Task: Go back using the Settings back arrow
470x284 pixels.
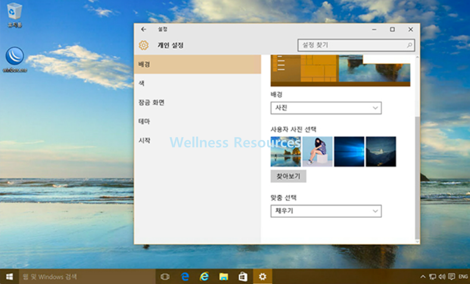Action: 143,29
